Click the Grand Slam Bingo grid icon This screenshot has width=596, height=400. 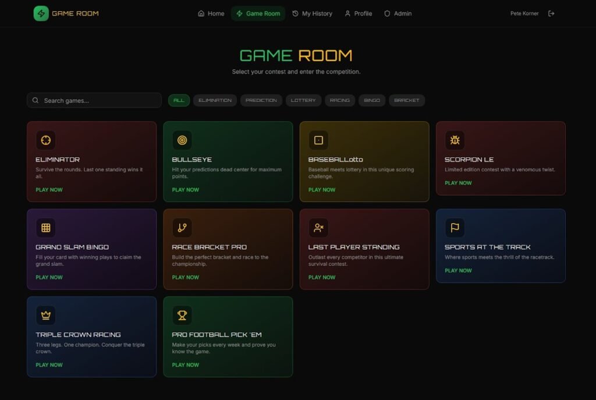click(46, 228)
